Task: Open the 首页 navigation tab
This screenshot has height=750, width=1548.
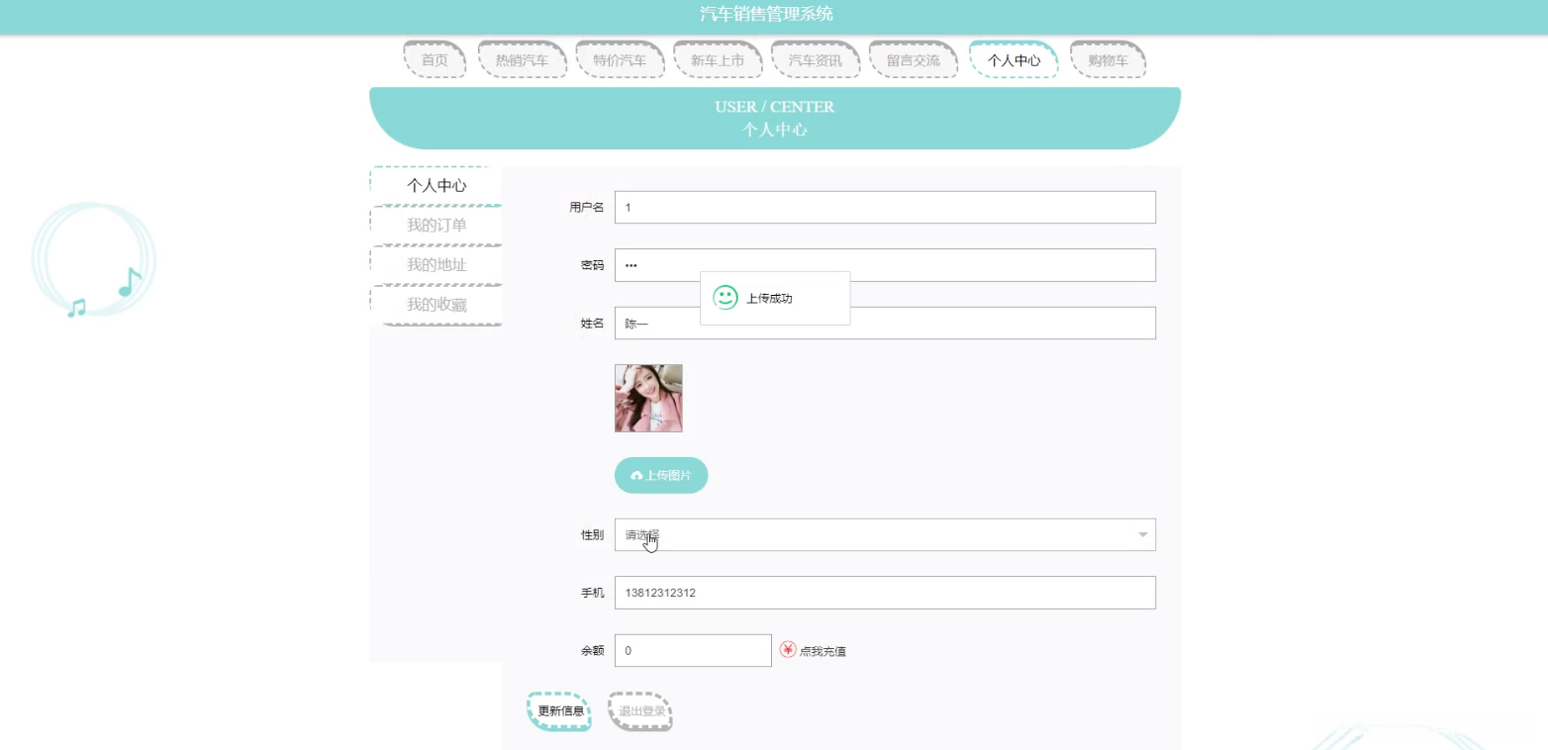Action: pos(435,60)
